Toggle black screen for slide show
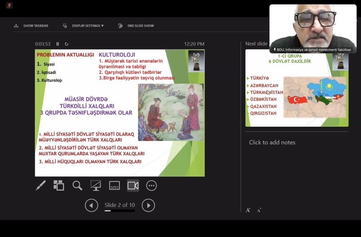 pyautogui.click(x=96, y=186)
